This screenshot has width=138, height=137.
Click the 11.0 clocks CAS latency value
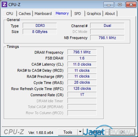point(82,64)
